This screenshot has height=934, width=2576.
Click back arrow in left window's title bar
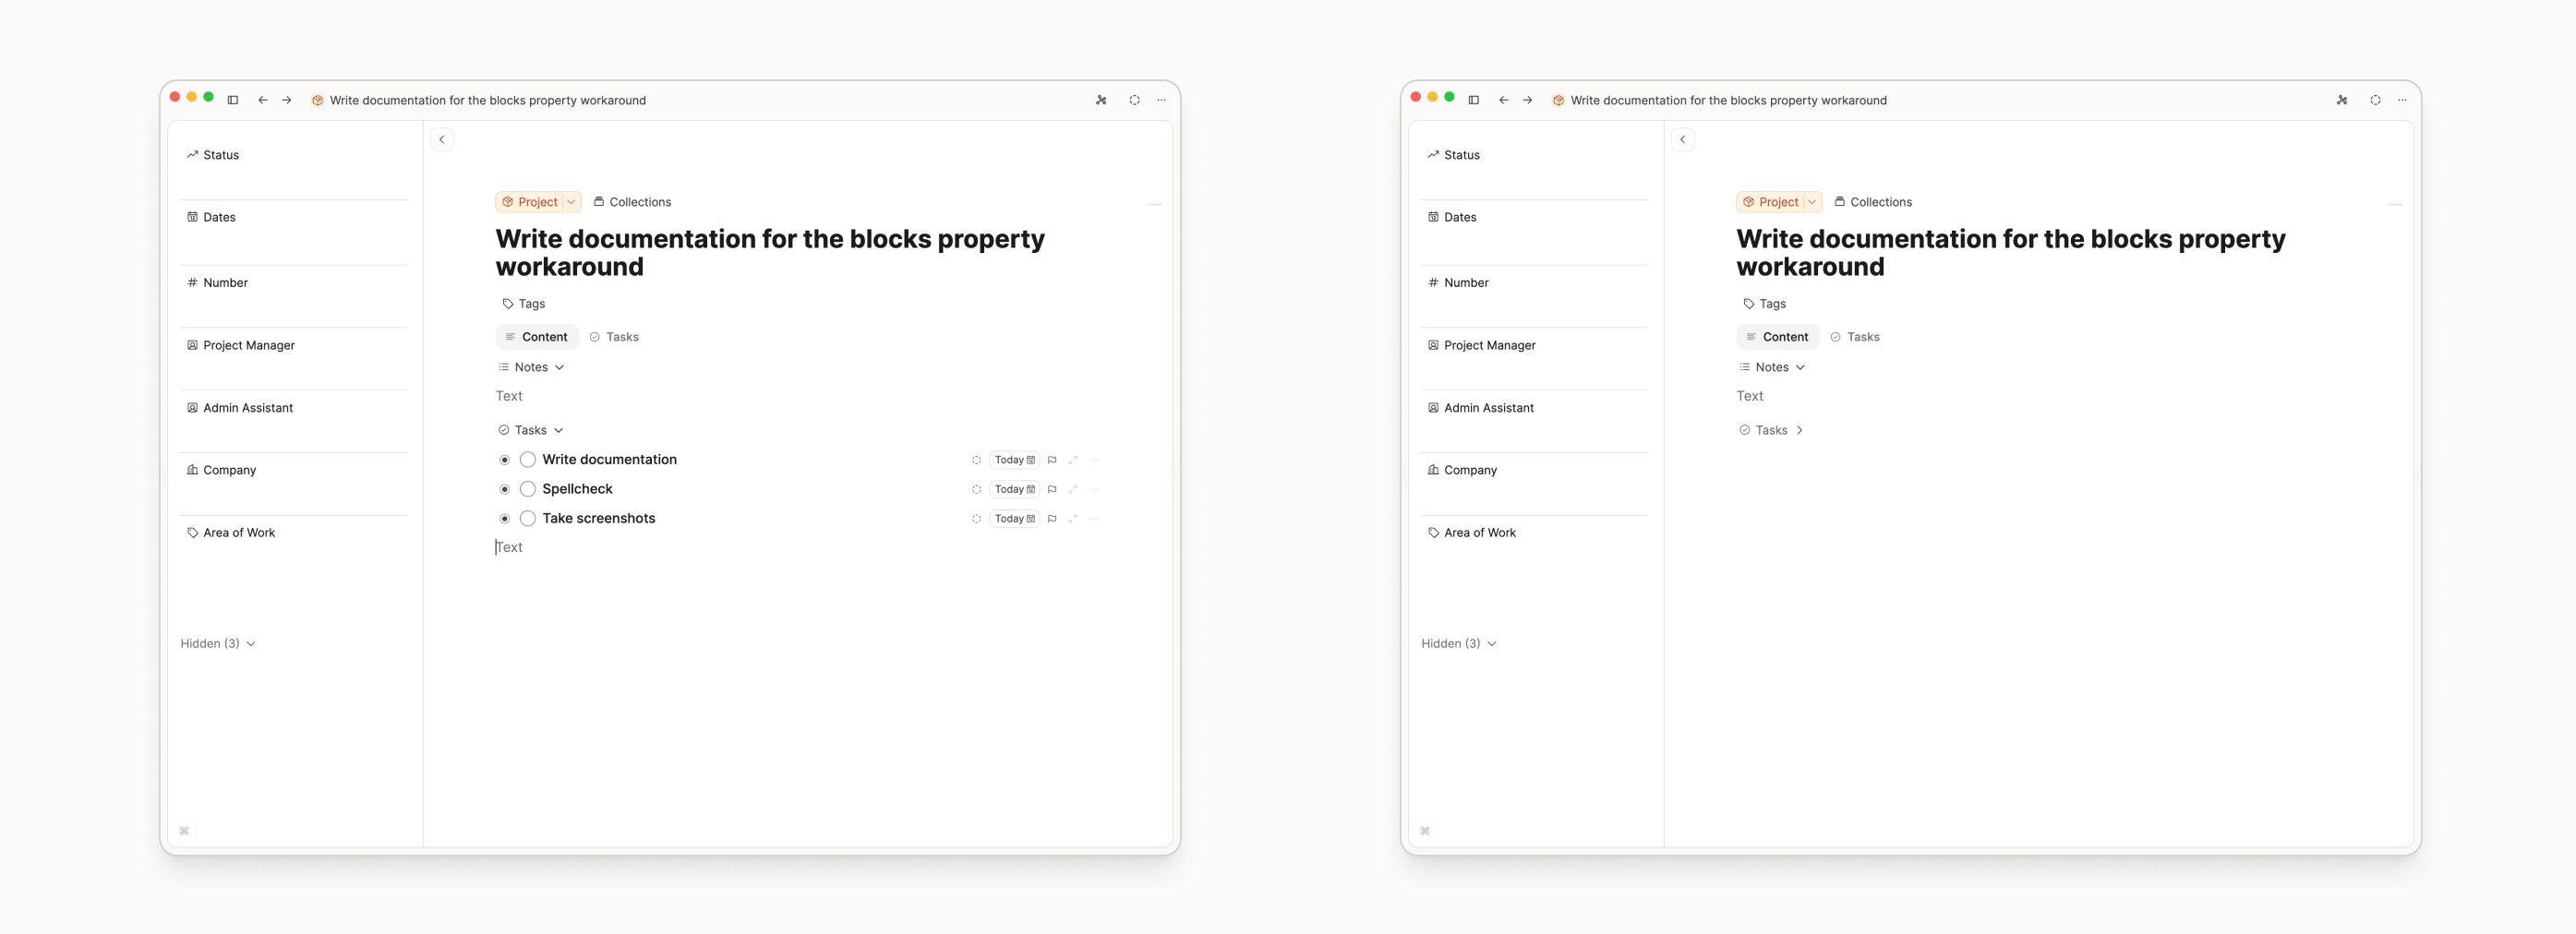click(x=263, y=100)
